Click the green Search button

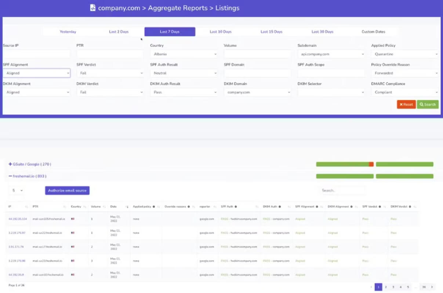tap(428, 104)
